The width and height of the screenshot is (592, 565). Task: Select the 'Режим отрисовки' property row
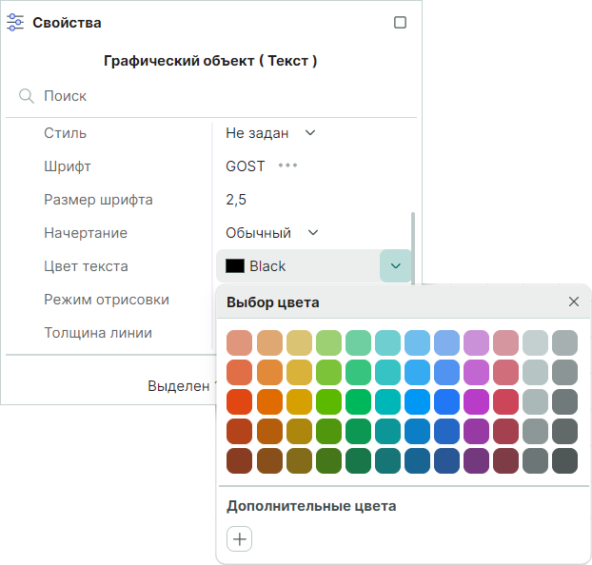[107, 300]
